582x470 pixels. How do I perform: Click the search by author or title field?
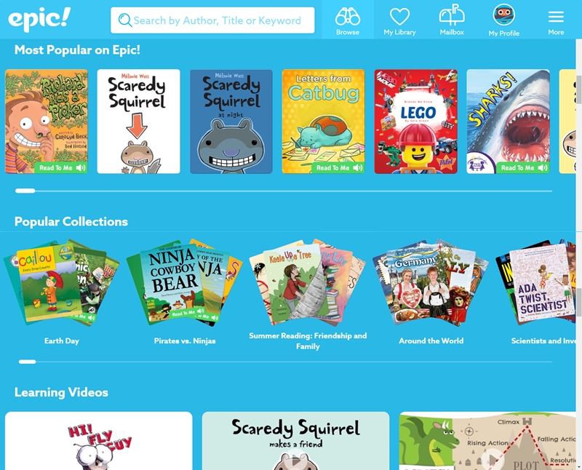(x=212, y=20)
